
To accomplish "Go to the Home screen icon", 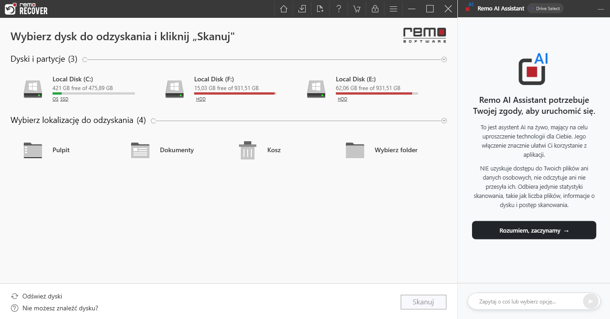I will pyautogui.click(x=284, y=9).
